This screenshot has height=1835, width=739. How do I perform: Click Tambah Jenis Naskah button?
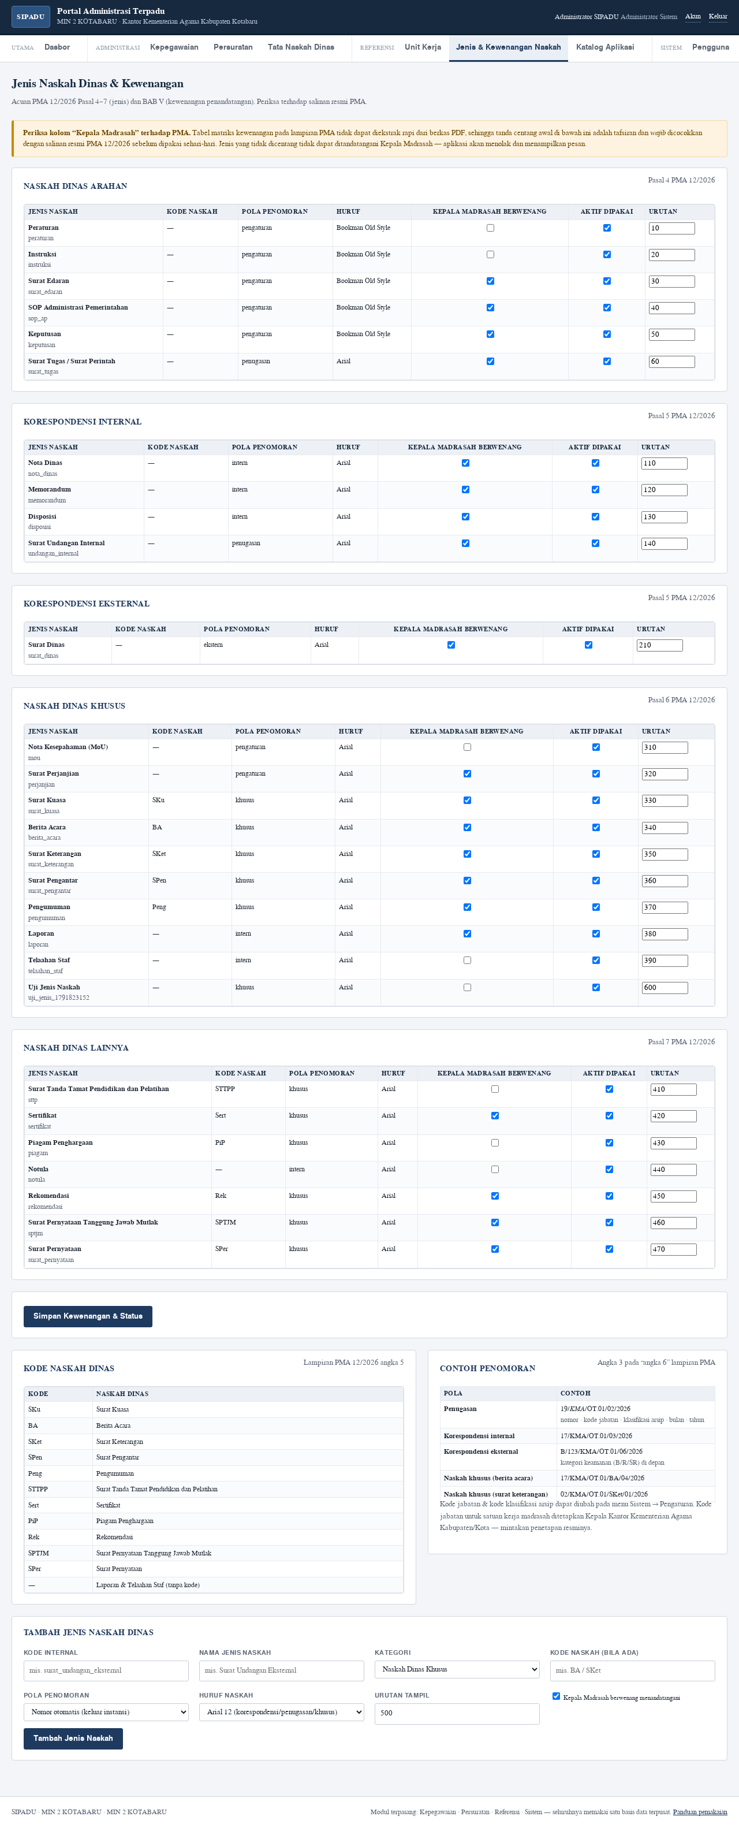coord(73,1738)
